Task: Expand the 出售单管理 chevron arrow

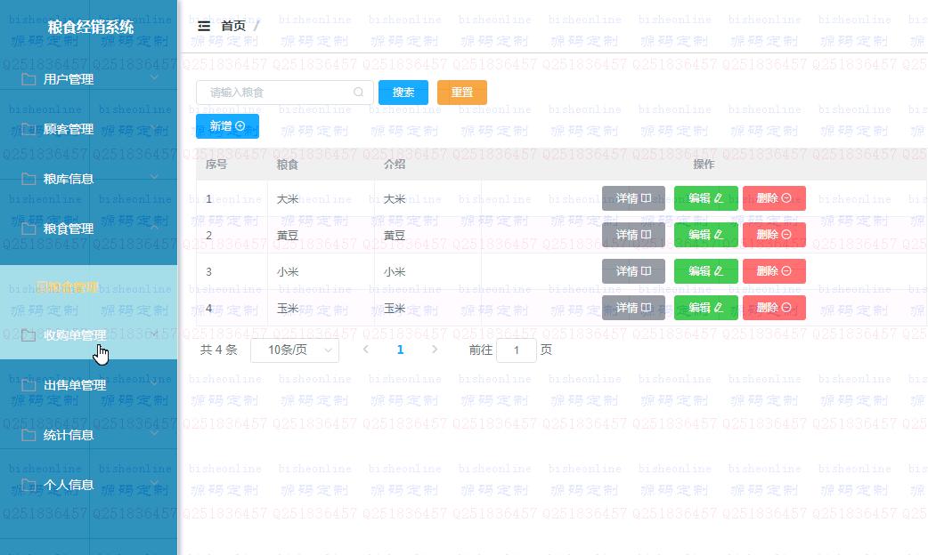Action: [154, 383]
